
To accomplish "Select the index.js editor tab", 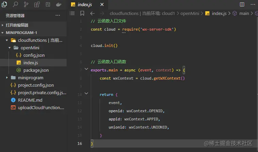I will point(88,4).
